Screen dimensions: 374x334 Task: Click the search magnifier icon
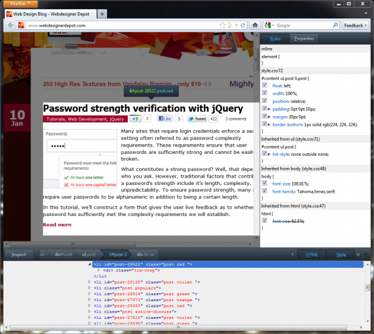tap(335, 25)
